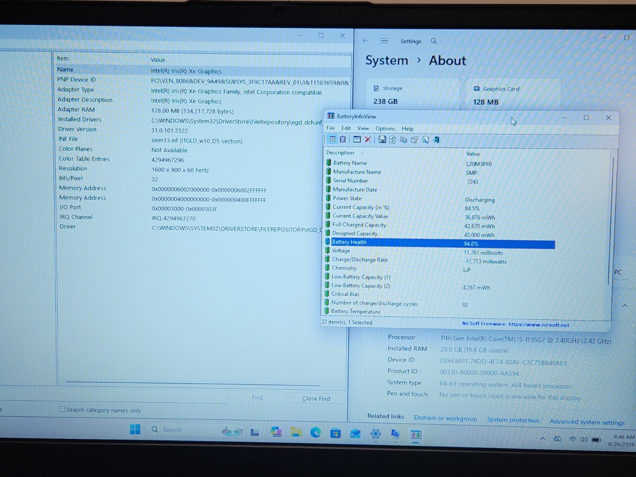Viewport: 636px width, 477px height.
Task: Click the Show Battery Information toolbar icon
Action: click(x=332, y=140)
